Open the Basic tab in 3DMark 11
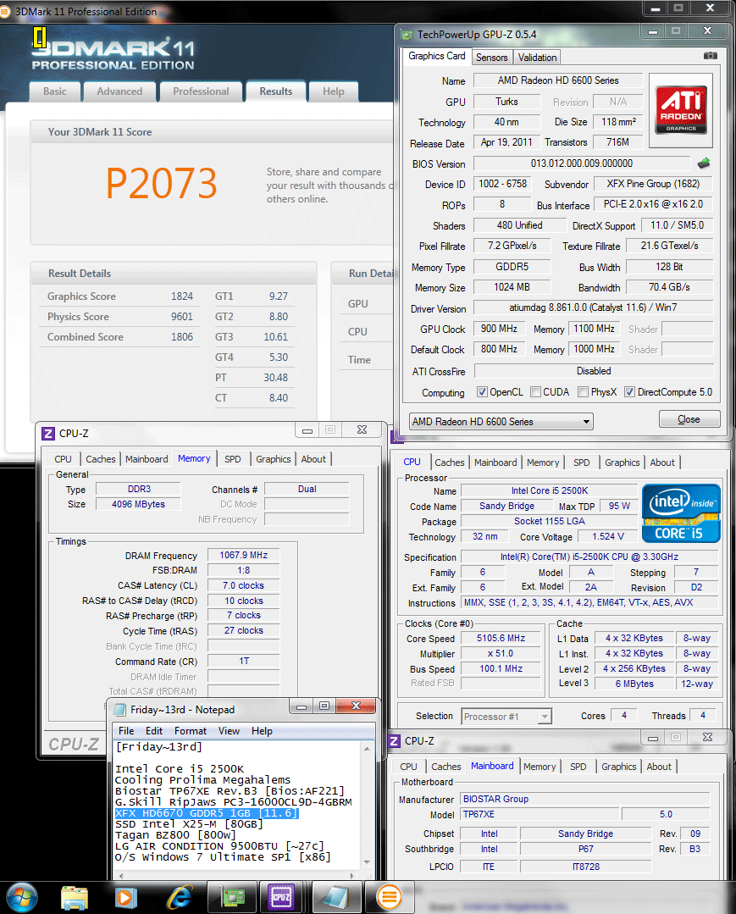 click(55, 91)
